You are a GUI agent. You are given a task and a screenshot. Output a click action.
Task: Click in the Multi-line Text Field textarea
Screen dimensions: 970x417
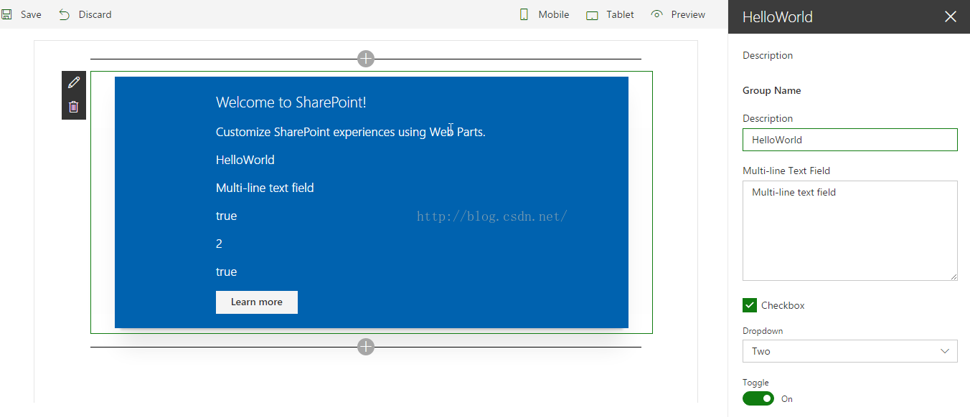[x=850, y=231]
